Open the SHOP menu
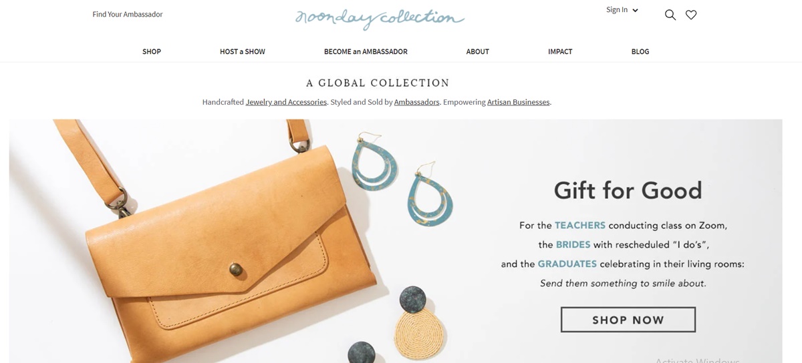This screenshot has width=802, height=363. tap(152, 51)
